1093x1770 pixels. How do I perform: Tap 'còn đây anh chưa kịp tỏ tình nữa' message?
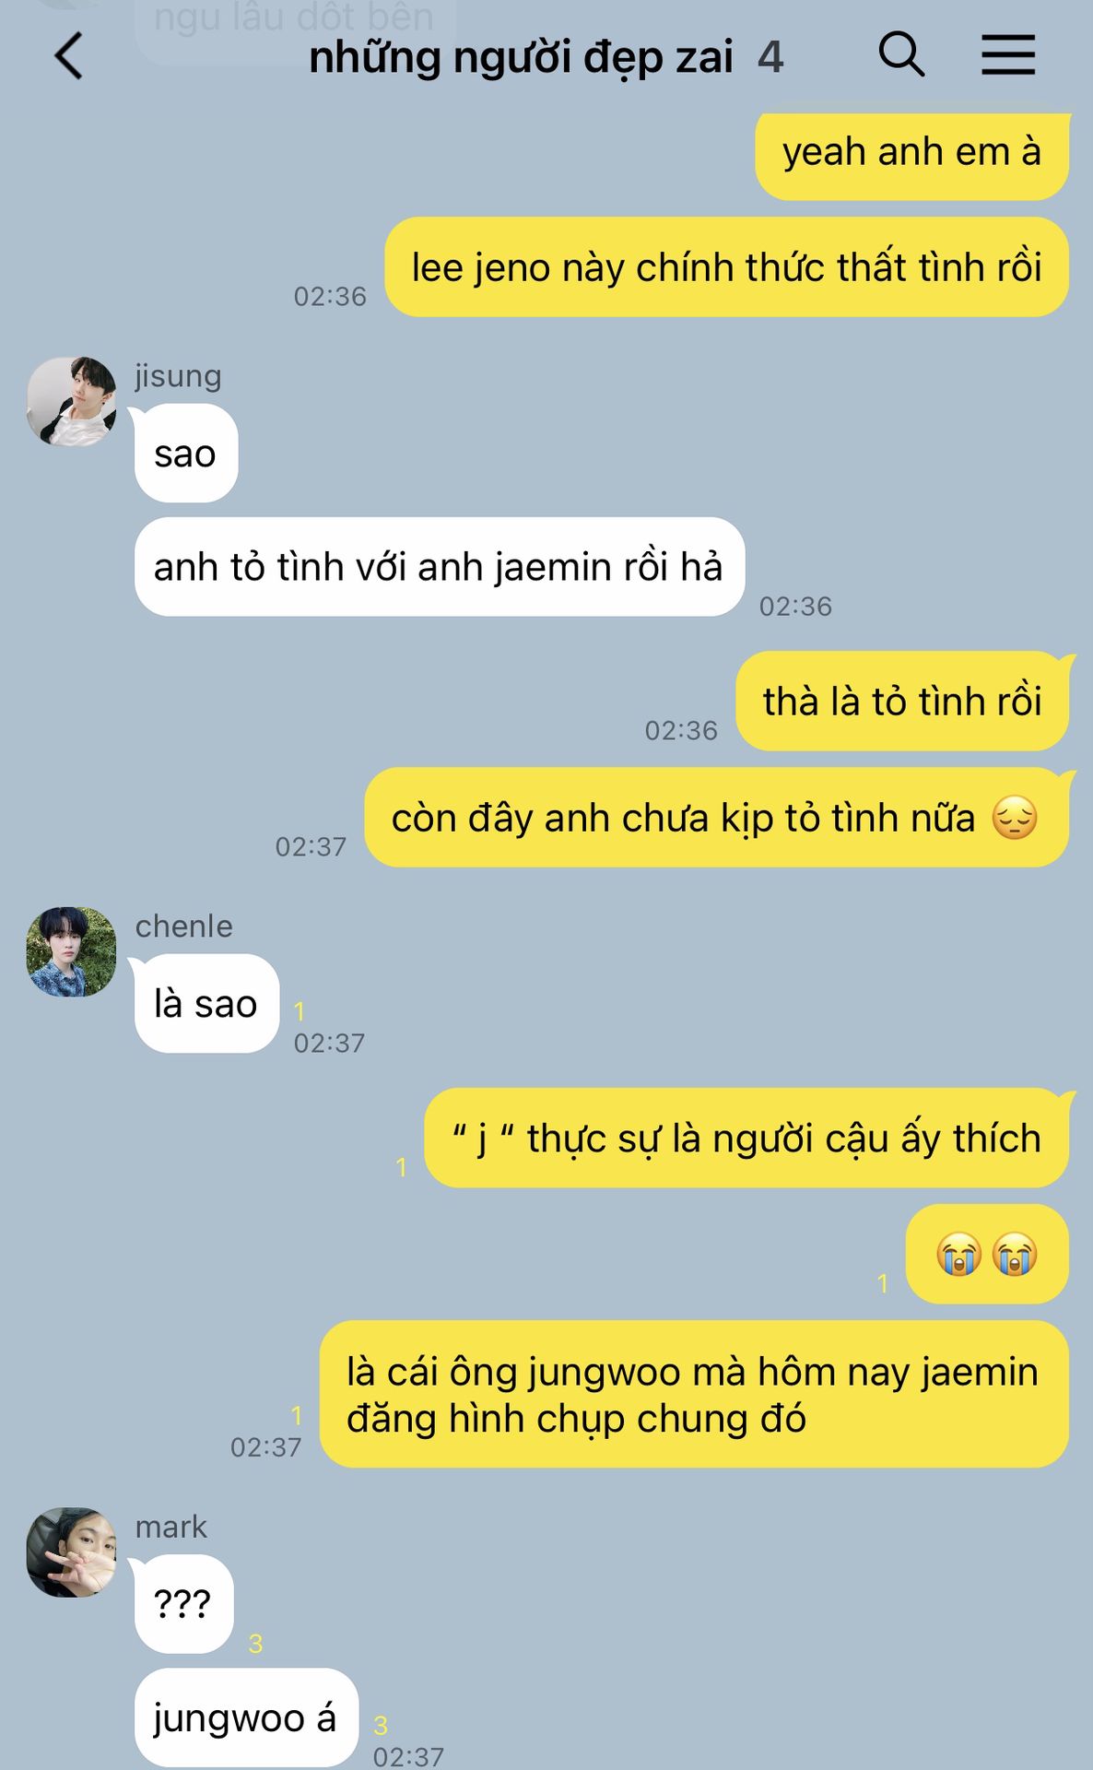click(716, 818)
